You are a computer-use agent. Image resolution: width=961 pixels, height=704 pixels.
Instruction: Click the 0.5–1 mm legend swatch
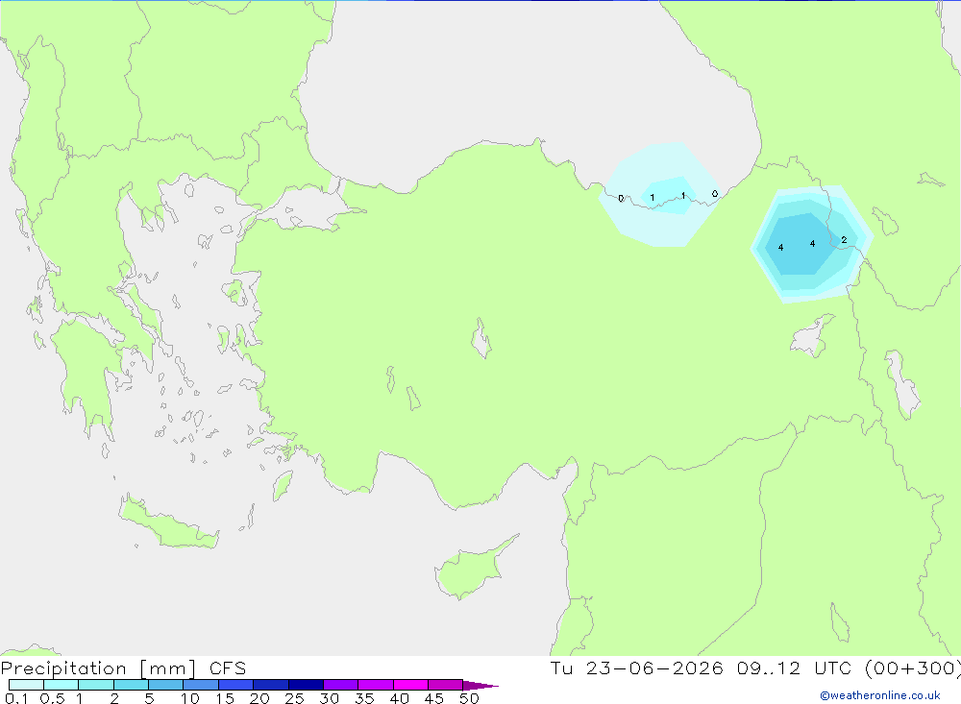click(62, 685)
